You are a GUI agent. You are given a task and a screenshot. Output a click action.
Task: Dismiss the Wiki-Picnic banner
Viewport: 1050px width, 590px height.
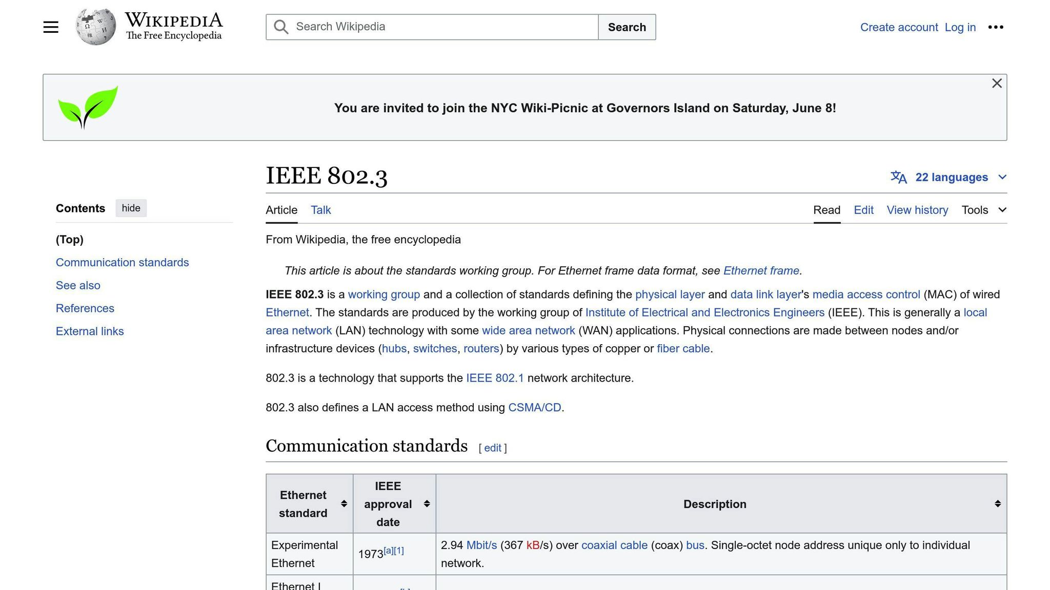click(996, 83)
